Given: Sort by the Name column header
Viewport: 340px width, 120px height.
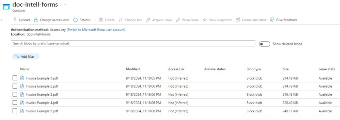Looking at the screenshot, I should click(25, 69).
